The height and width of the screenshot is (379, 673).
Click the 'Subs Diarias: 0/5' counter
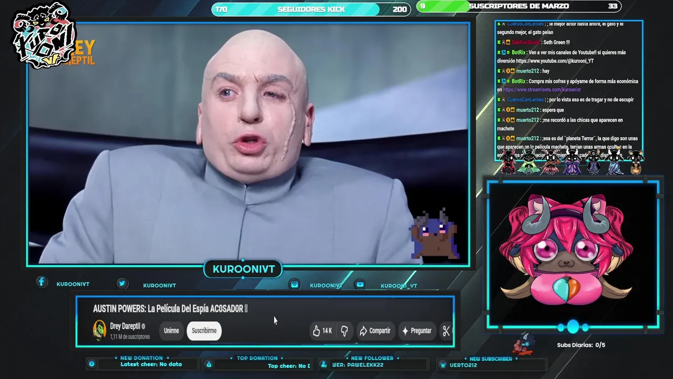click(581, 345)
